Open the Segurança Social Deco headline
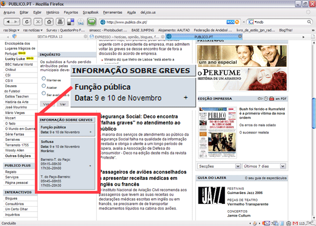Screen dimensions: 316x226 pyautogui.click(x=139, y=122)
